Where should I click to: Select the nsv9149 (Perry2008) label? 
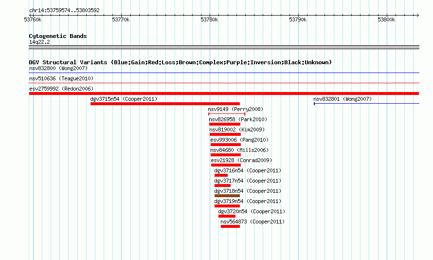[x=235, y=109]
